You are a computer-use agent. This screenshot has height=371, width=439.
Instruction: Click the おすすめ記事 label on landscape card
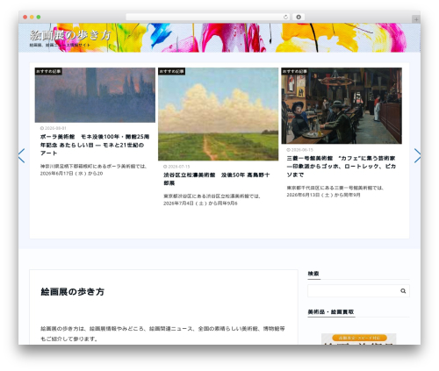point(171,71)
